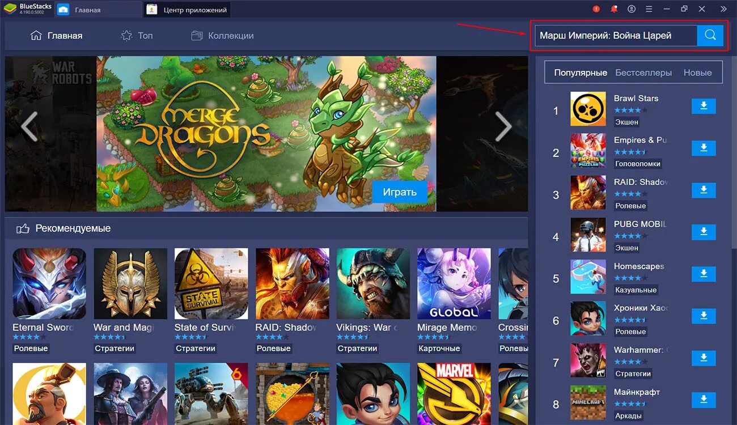Open the War Robots tile in second row
Screen dimensions: 737x425
click(211, 394)
